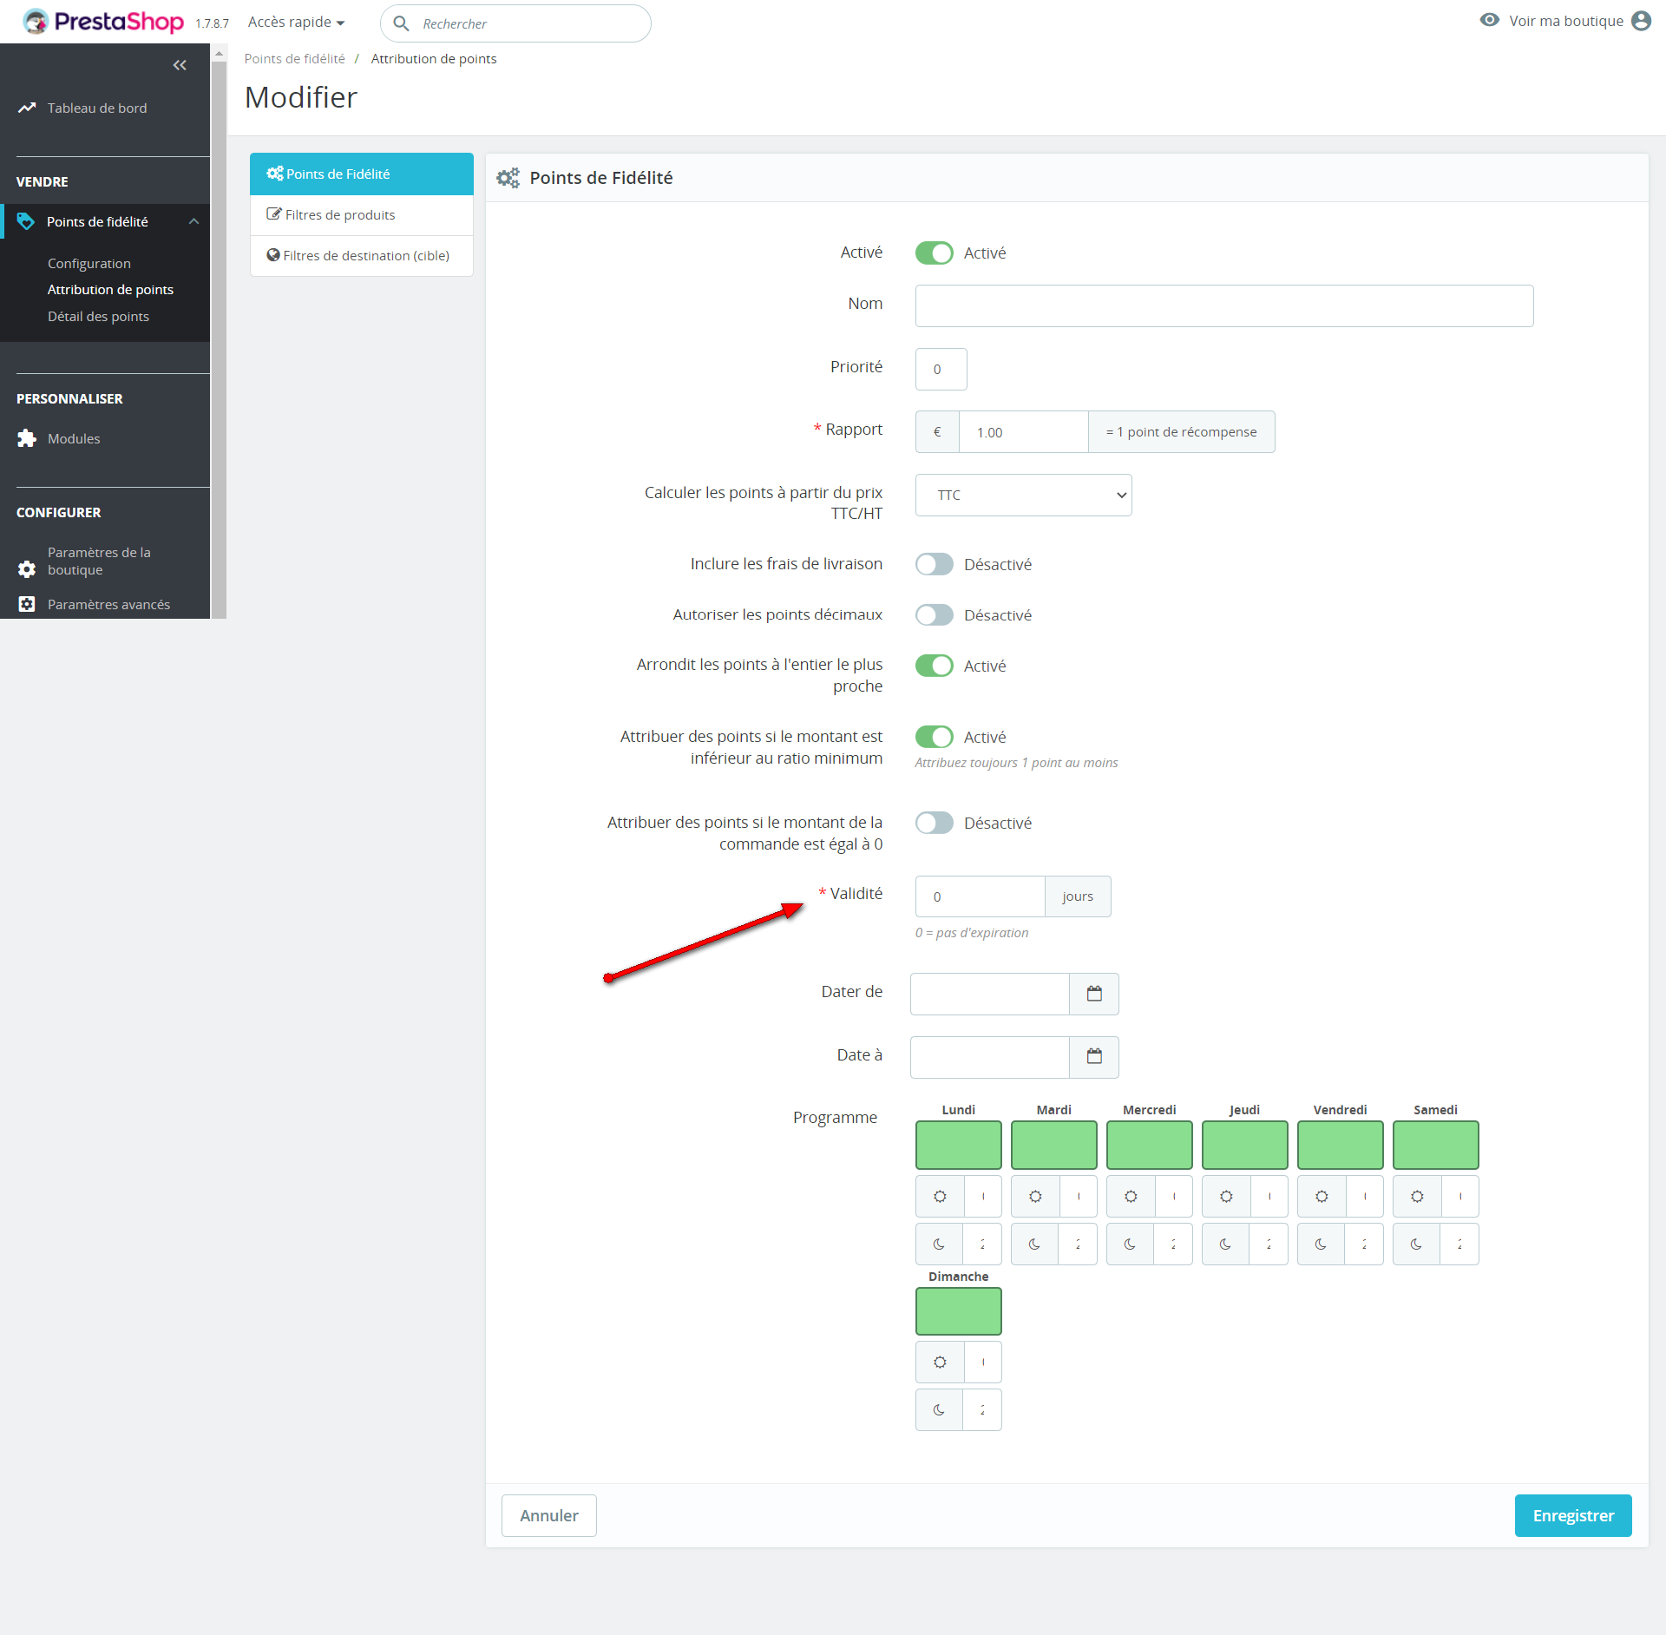Open Détail des points submenu item
1666x1635 pixels.
click(98, 316)
